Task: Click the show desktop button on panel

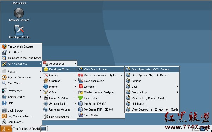Action: coord(43,128)
